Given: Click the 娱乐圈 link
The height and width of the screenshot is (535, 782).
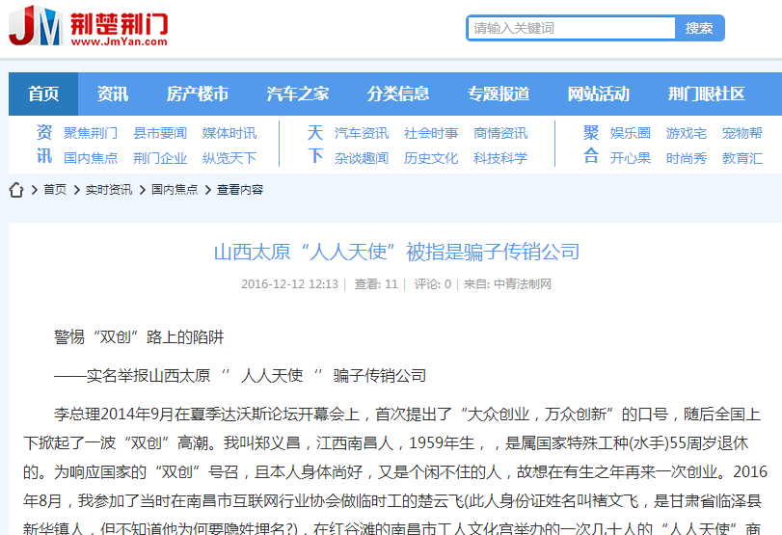Looking at the screenshot, I should (x=631, y=133).
